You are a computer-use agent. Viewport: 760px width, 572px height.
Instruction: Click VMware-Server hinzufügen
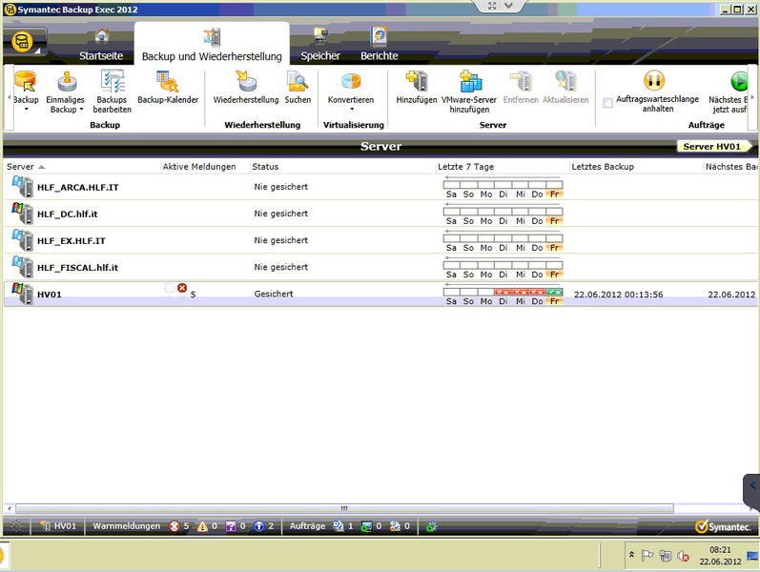pyautogui.click(x=469, y=92)
